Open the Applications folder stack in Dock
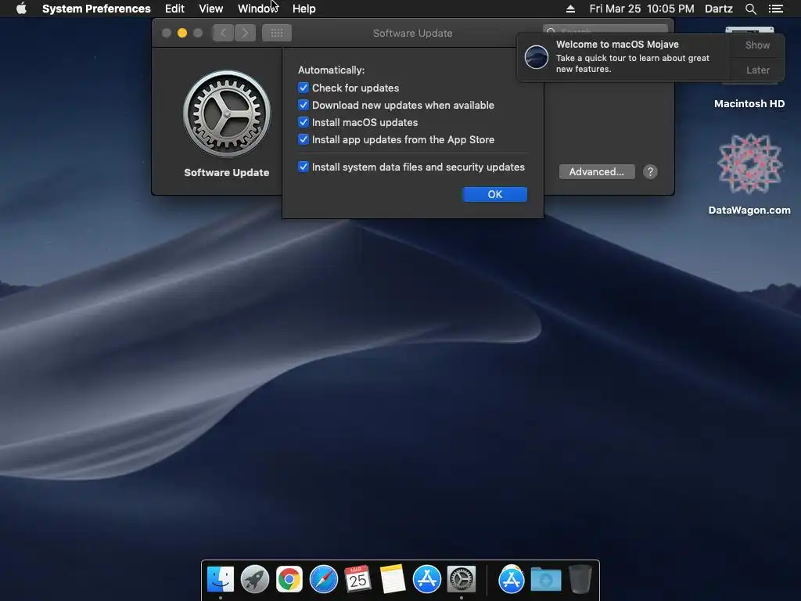801x601 pixels. point(512,579)
